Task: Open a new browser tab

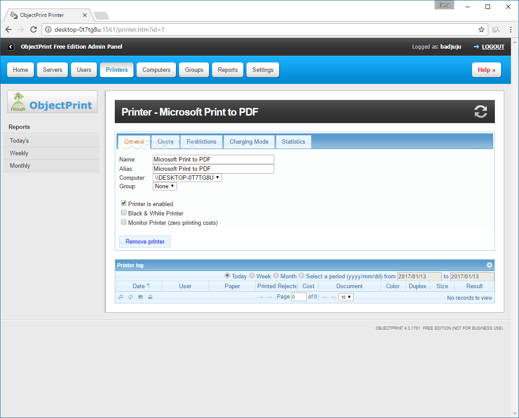Action: [x=101, y=15]
